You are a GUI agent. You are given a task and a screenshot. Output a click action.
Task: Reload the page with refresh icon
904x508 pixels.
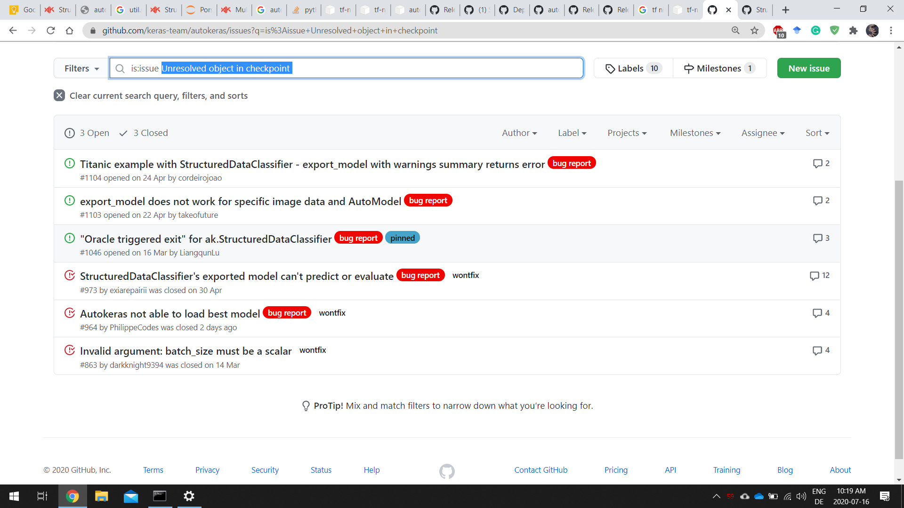tap(51, 31)
